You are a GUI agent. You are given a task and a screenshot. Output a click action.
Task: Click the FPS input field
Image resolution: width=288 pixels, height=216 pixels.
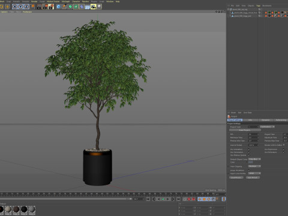[253, 134]
